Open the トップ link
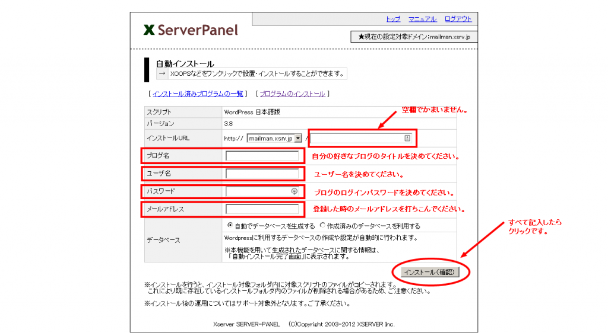The width and height of the screenshot is (608, 333). tap(393, 19)
